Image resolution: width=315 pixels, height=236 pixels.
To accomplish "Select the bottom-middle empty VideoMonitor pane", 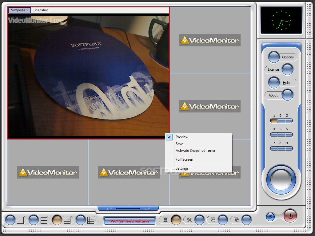I will point(129,172).
